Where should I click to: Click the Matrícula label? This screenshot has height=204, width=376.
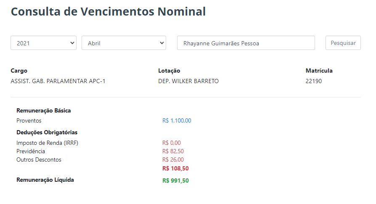319,71
